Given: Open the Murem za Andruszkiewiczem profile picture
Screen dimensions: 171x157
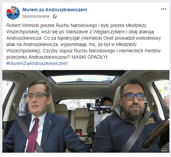Looking at the screenshot, I should (x=13, y=13).
